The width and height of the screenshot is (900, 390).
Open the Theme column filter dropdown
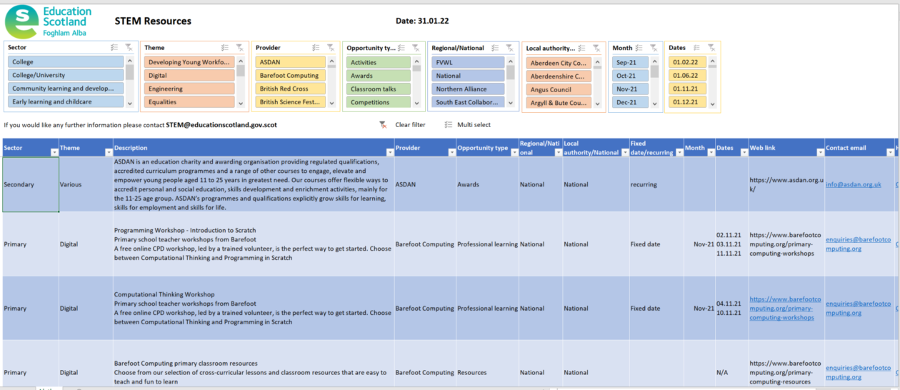[x=109, y=152]
